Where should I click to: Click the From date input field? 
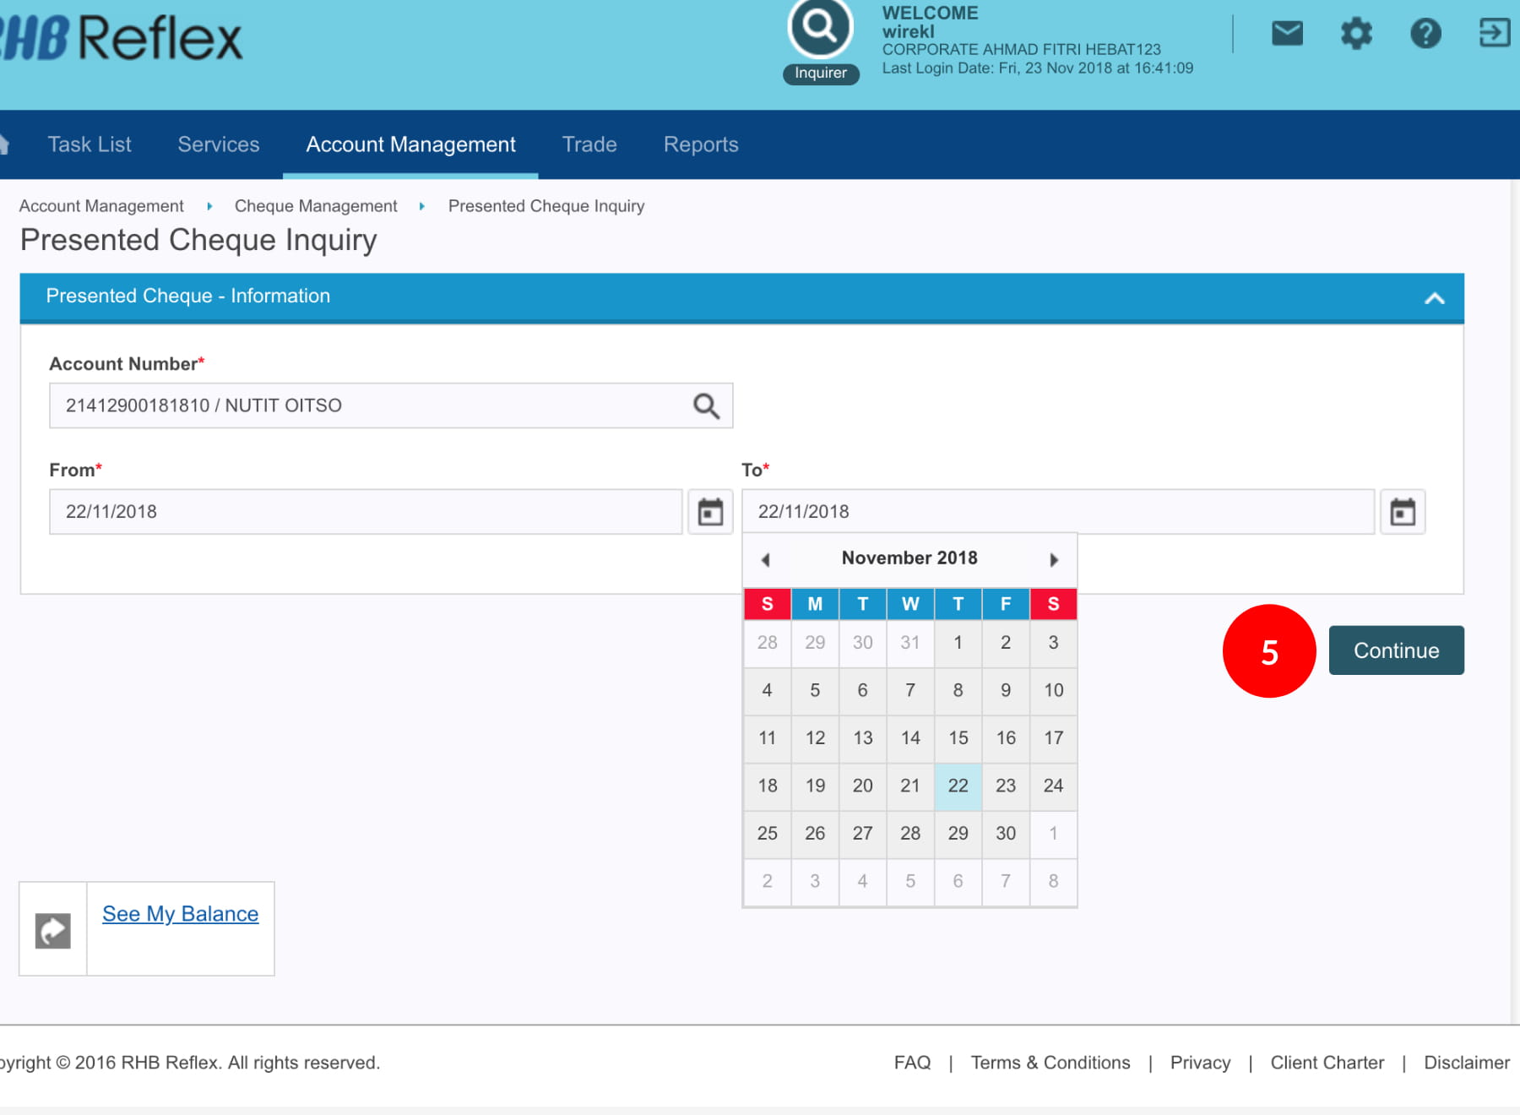point(365,512)
